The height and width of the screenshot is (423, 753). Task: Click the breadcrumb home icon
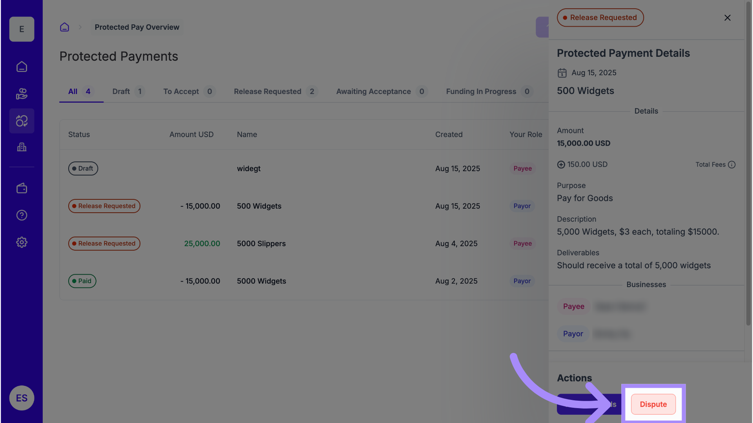[64, 27]
